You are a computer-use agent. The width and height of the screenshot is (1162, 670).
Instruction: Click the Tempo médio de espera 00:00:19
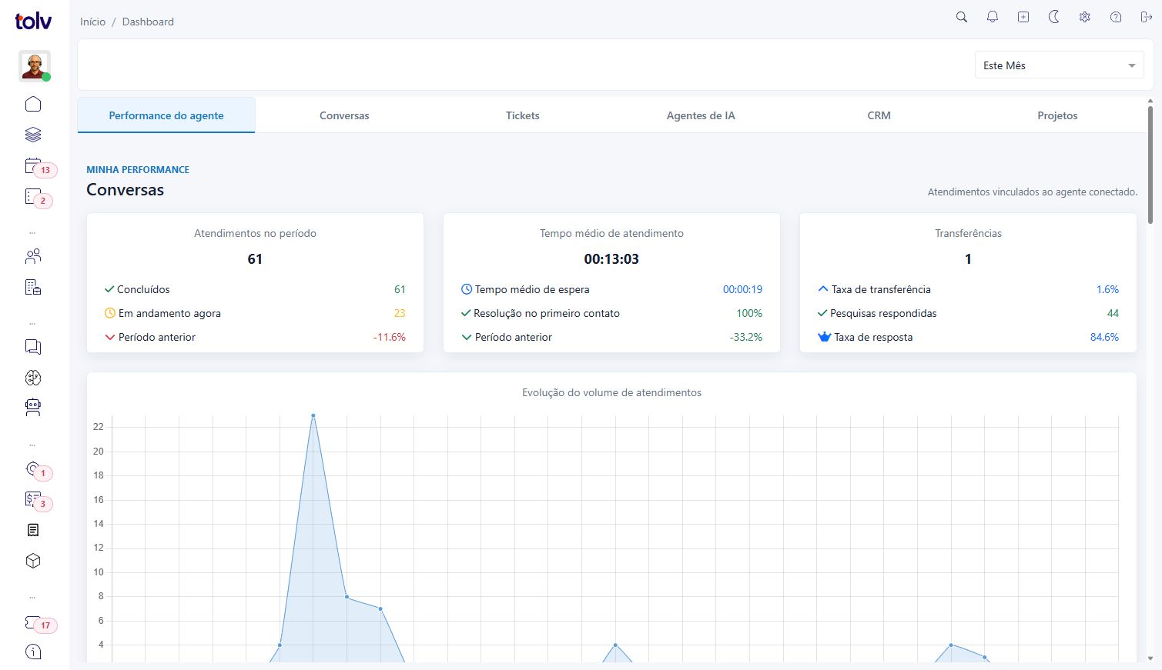click(742, 289)
